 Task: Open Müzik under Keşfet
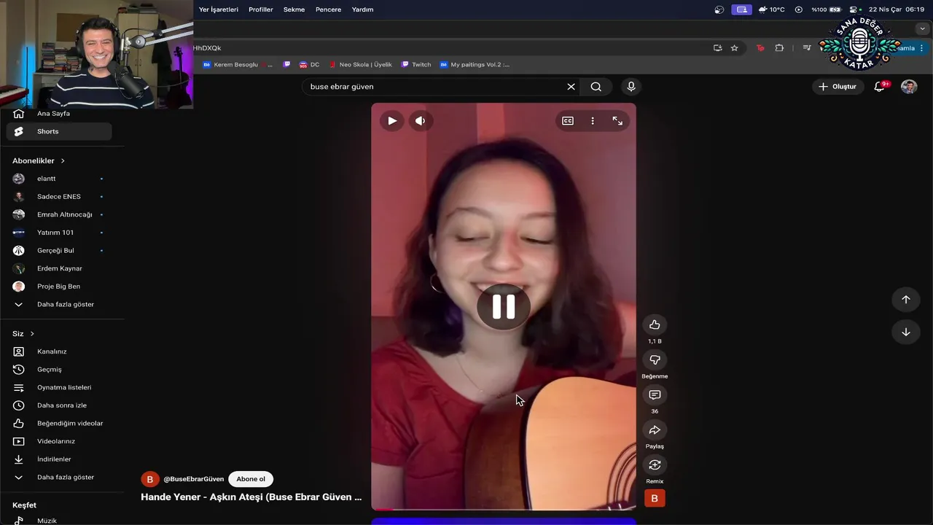tap(59, 520)
